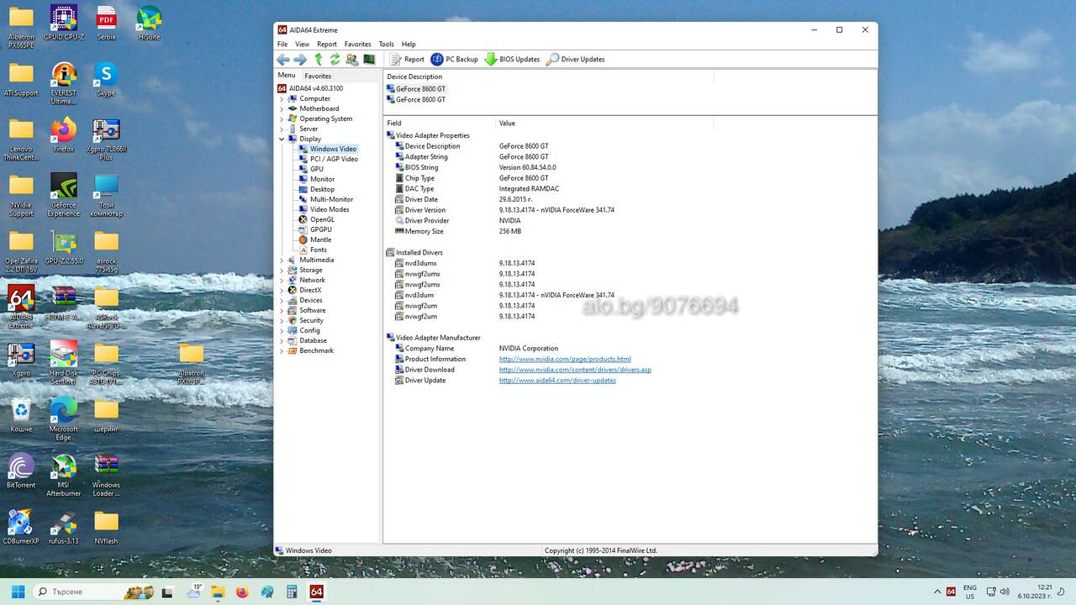1076x605 pixels.
Task: Check for BIOS Updates
Action: click(x=512, y=59)
